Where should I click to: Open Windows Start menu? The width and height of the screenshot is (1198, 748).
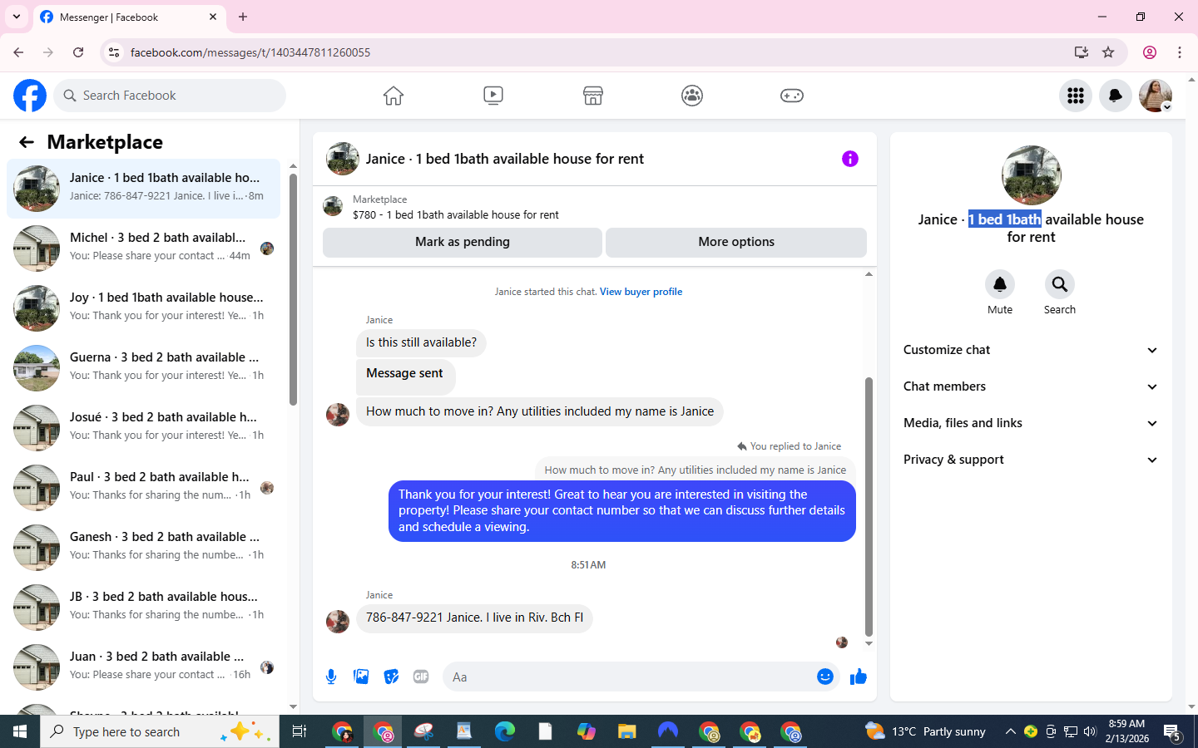[20, 731]
